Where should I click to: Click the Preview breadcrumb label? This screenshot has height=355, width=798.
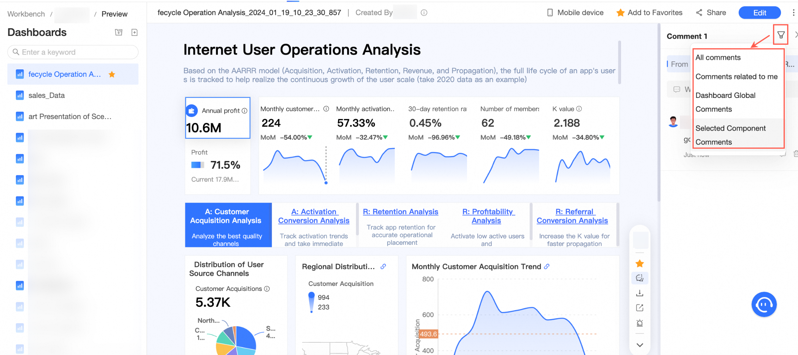[115, 14]
